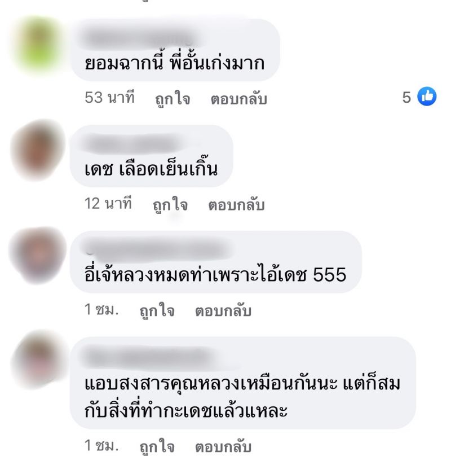Open the green blurred profile avatar
The height and width of the screenshot is (465, 451).
tap(38, 46)
